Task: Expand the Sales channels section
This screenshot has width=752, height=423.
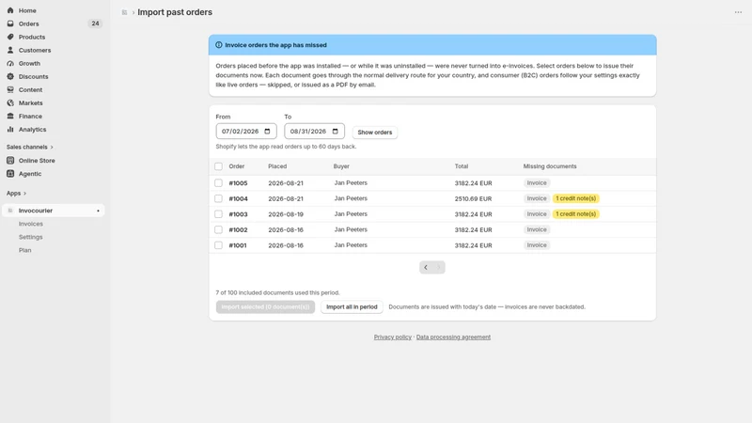Action: (x=30, y=147)
